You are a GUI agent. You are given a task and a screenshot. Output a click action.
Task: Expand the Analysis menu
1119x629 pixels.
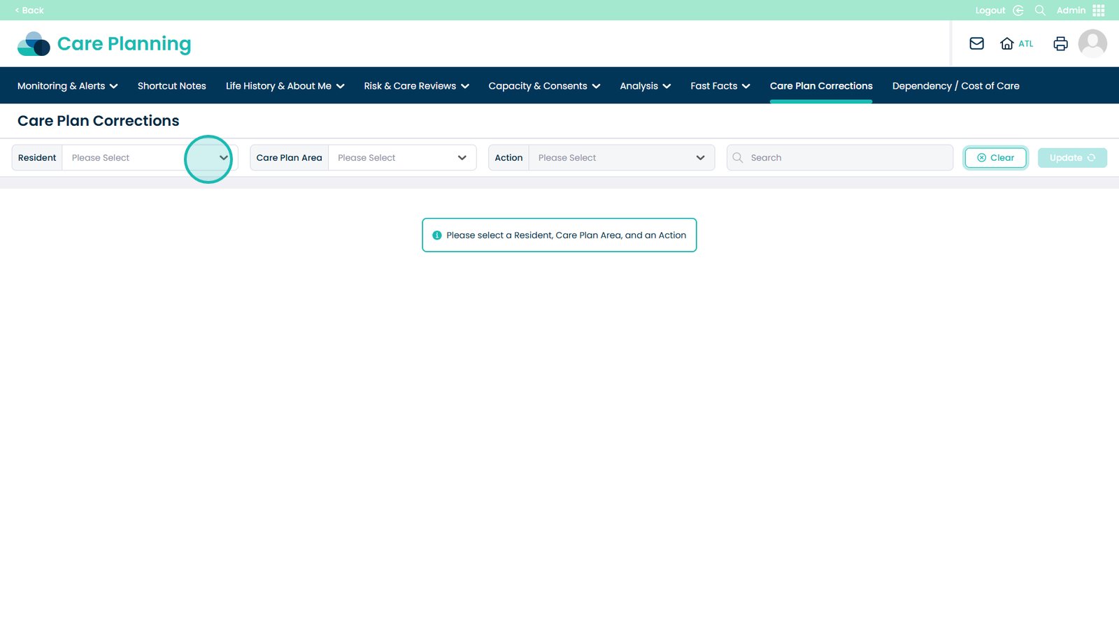tap(646, 86)
